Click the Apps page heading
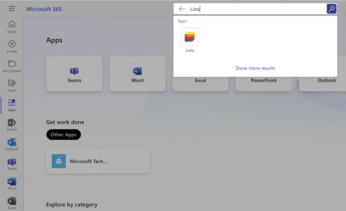 (x=54, y=40)
